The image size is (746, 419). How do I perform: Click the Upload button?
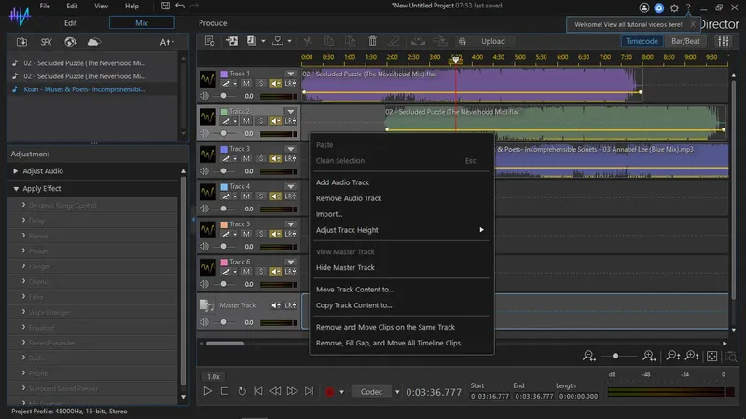[x=492, y=41]
